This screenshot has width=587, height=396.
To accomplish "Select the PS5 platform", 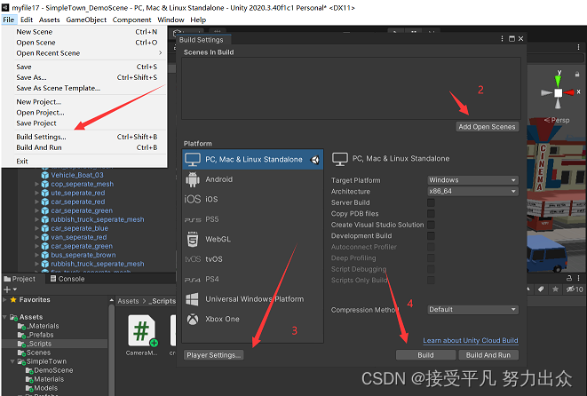I will tap(253, 219).
